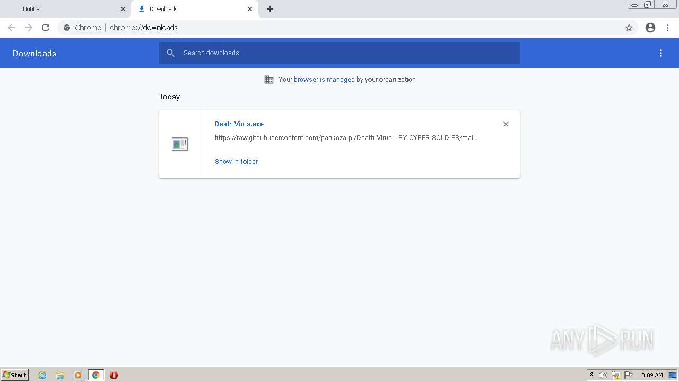This screenshot has height=382, width=679.
Task: Open a new tab with plus button
Action: [270, 9]
